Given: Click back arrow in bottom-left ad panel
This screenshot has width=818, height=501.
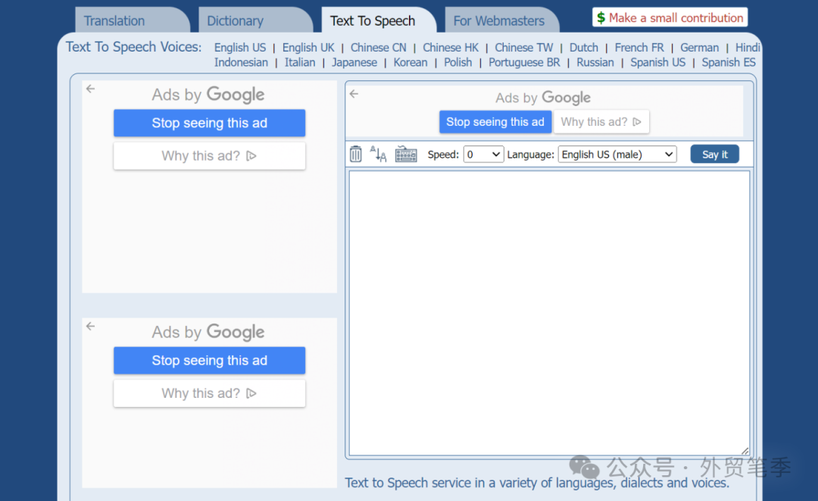Looking at the screenshot, I should tap(91, 326).
